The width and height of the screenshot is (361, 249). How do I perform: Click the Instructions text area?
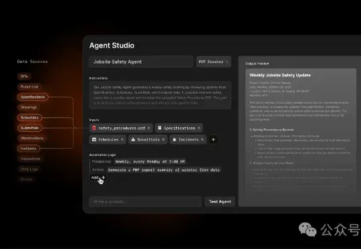(x=160, y=95)
